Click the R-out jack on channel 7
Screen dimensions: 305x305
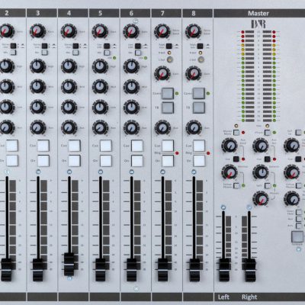(169, 53)
